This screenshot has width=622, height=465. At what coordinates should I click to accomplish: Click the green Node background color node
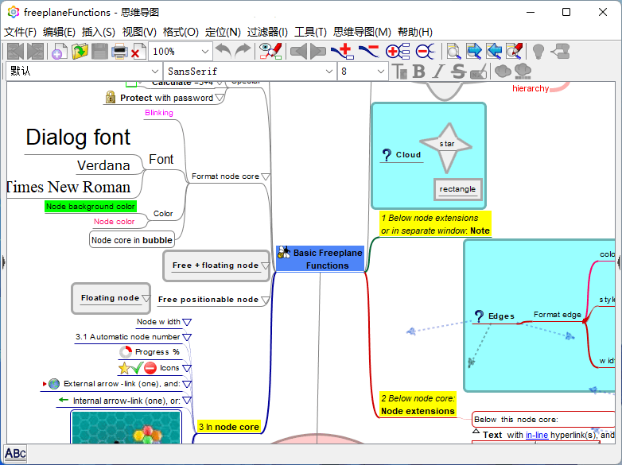point(90,207)
